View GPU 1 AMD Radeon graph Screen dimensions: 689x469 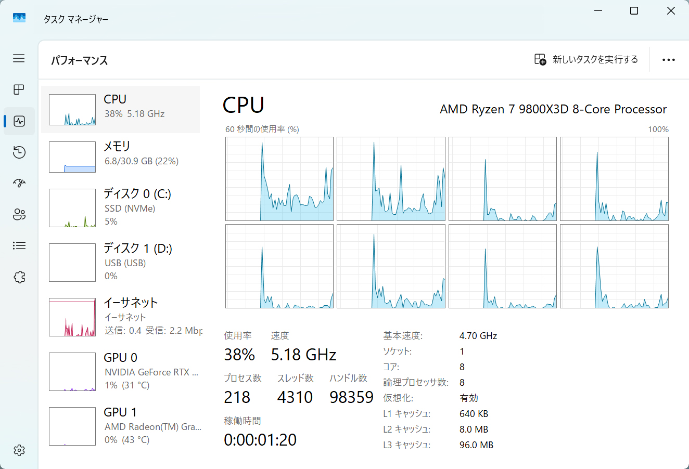point(121,426)
